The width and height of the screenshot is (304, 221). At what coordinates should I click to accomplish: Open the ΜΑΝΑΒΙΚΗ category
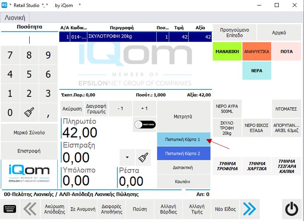(227, 52)
